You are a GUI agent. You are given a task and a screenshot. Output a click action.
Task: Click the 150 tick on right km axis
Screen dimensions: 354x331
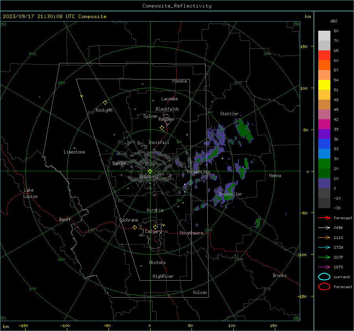[x=304, y=46]
